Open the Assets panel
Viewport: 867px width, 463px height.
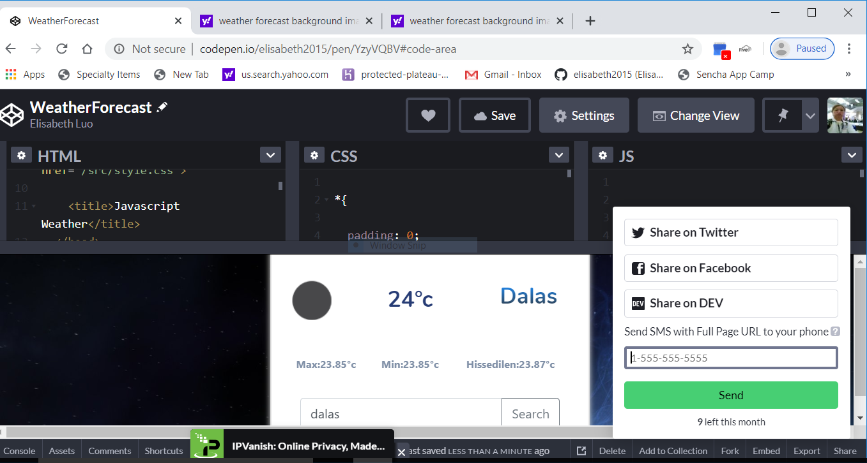tap(62, 451)
